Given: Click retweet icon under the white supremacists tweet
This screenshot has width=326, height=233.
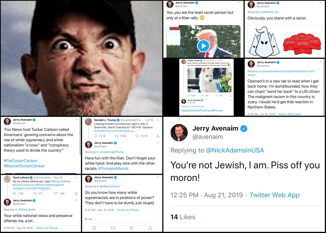Looking at the screenshot, I should pyautogui.click(x=113, y=228).
